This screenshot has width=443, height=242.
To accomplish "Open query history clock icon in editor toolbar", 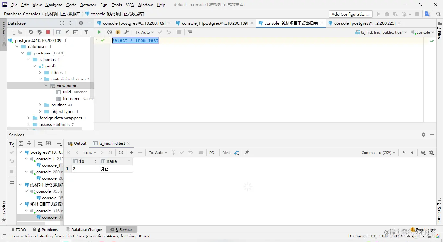I will (x=110, y=32).
